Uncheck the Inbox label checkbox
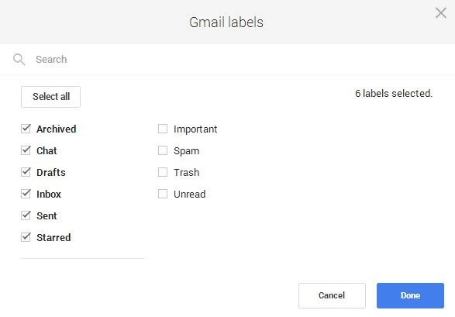455x317 pixels. [26, 194]
